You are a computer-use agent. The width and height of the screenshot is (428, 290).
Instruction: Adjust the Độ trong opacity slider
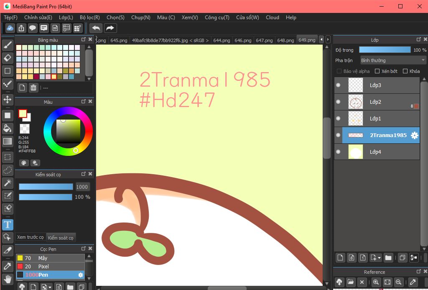385,50
